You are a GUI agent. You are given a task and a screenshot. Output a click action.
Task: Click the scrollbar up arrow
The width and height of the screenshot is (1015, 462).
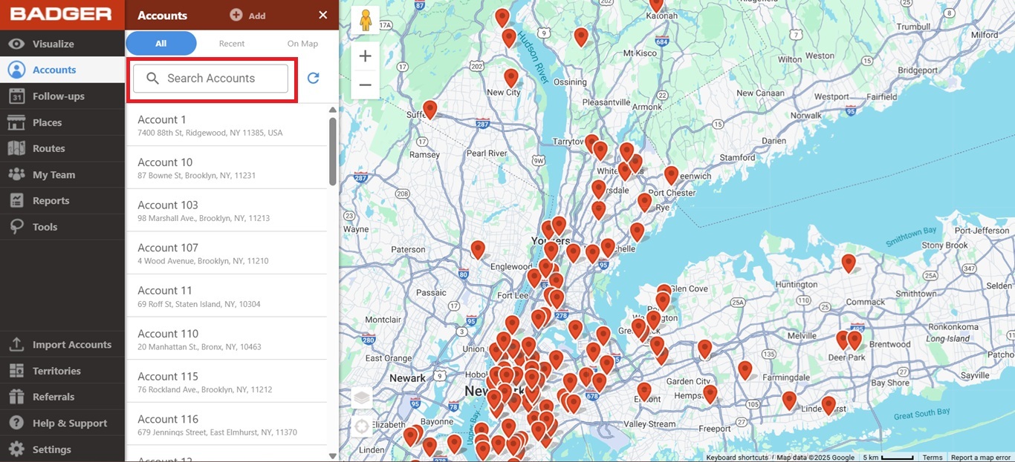[x=332, y=110]
